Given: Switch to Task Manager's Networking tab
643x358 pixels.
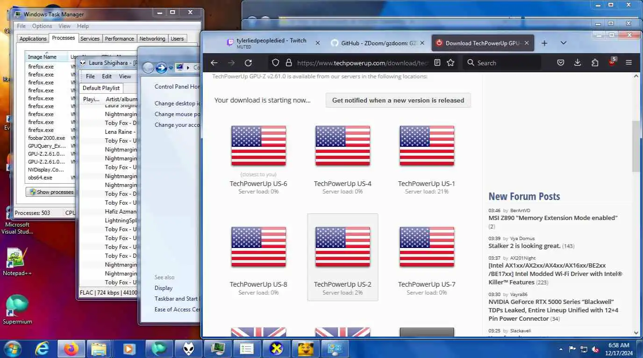Looking at the screenshot, I should tap(152, 39).
